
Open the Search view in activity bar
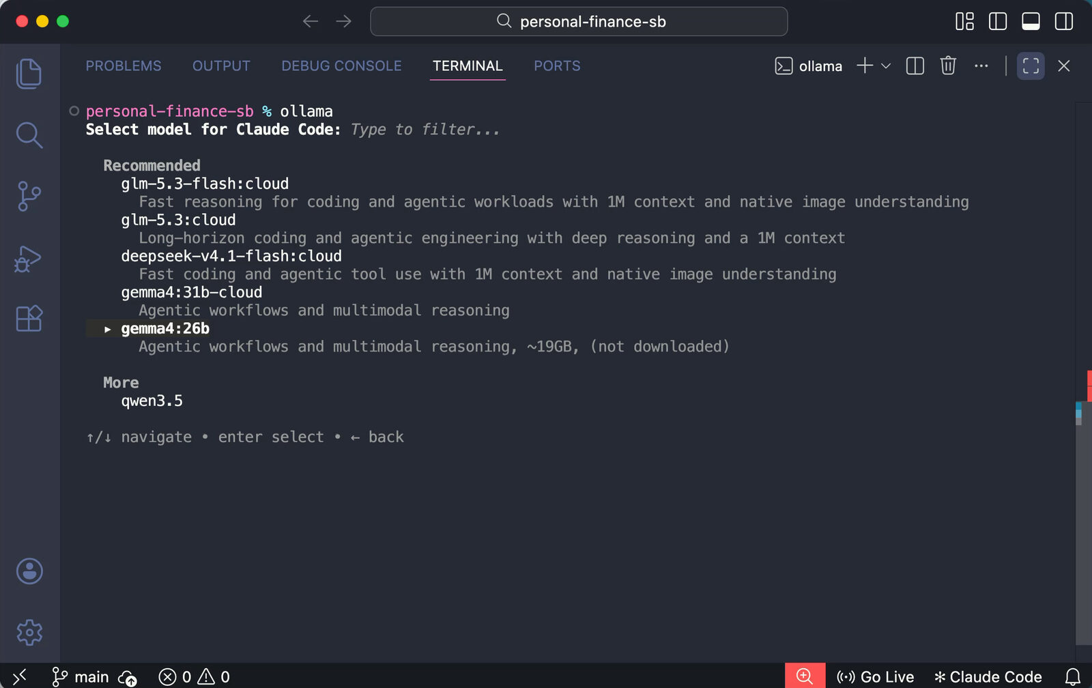[29, 135]
